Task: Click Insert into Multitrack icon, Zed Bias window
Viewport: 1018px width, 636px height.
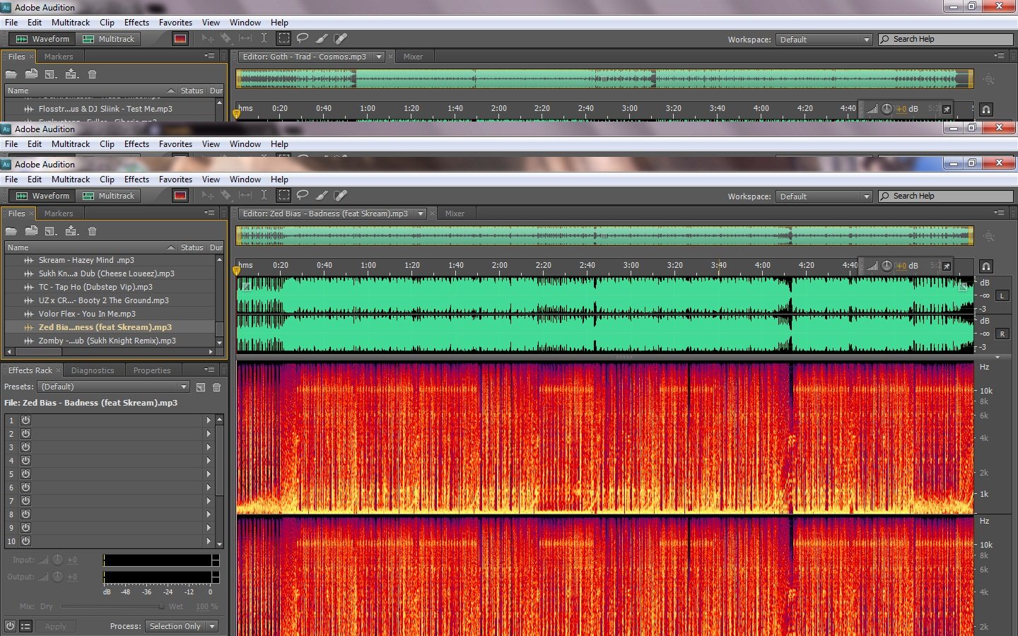Action: pos(71,231)
